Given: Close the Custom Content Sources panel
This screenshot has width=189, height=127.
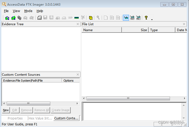Looking at the screenshot, I should coord(78,75).
